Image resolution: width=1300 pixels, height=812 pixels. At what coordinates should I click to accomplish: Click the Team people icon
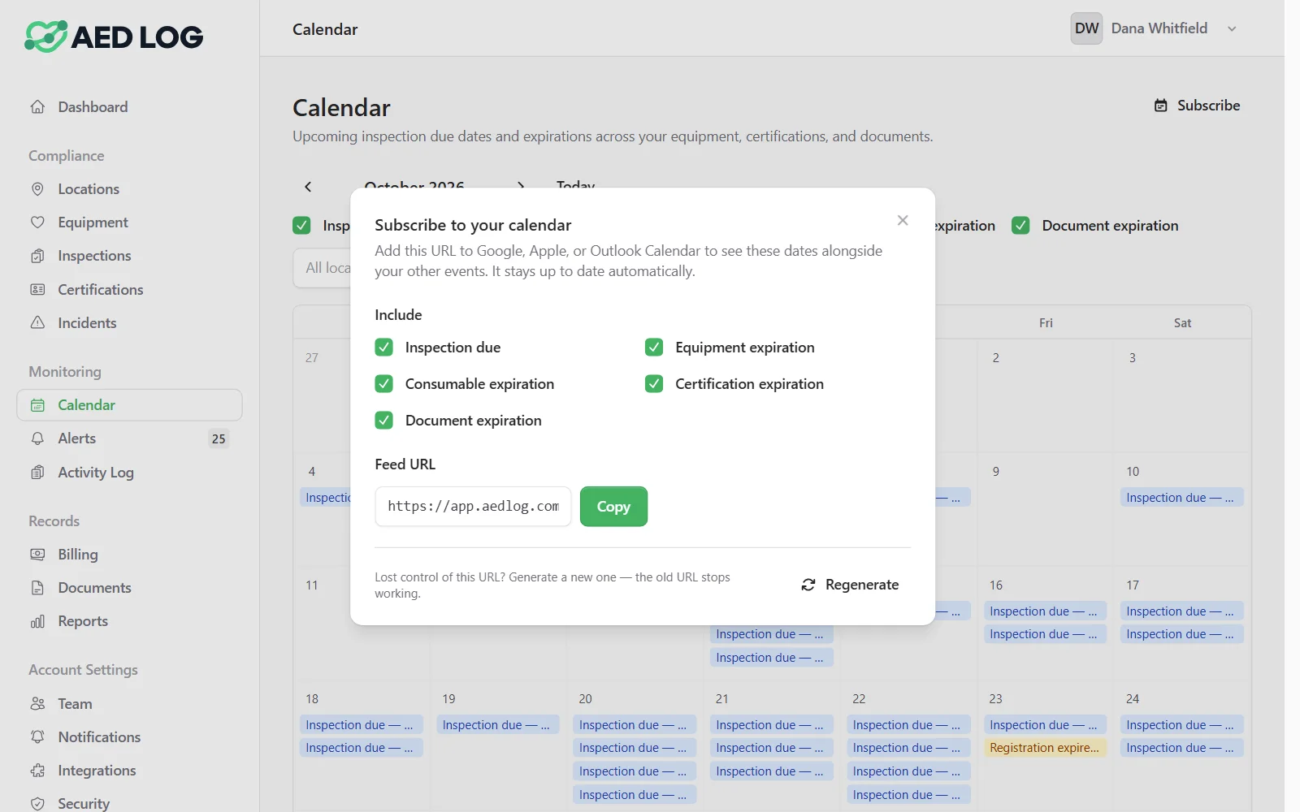tap(37, 704)
